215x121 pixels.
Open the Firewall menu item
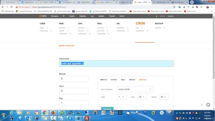[112, 16]
